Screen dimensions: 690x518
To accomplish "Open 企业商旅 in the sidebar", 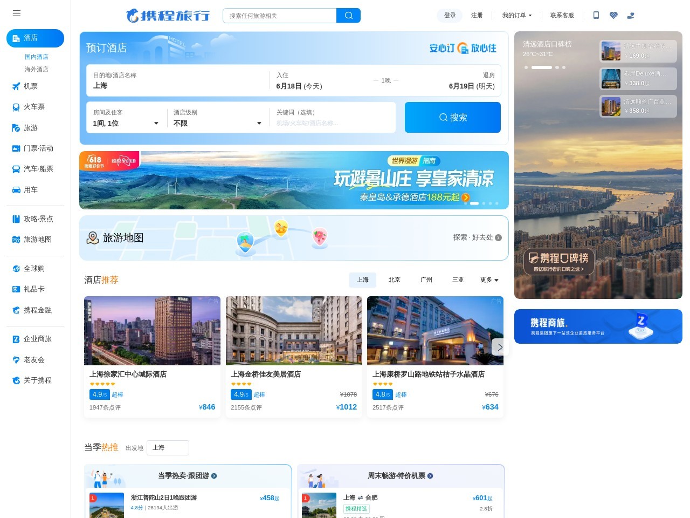I will pyautogui.click(x=35, y=339).
